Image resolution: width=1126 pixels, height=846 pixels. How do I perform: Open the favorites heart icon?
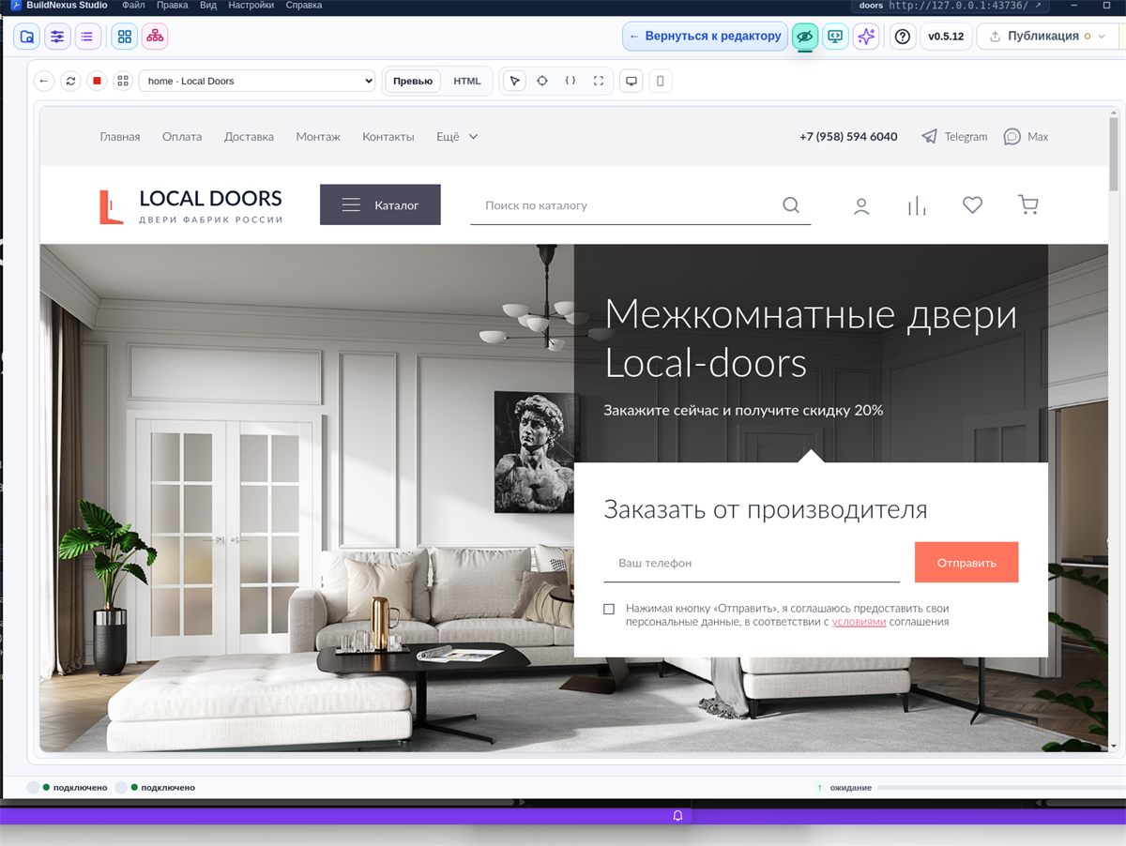(x=972, y=204)
